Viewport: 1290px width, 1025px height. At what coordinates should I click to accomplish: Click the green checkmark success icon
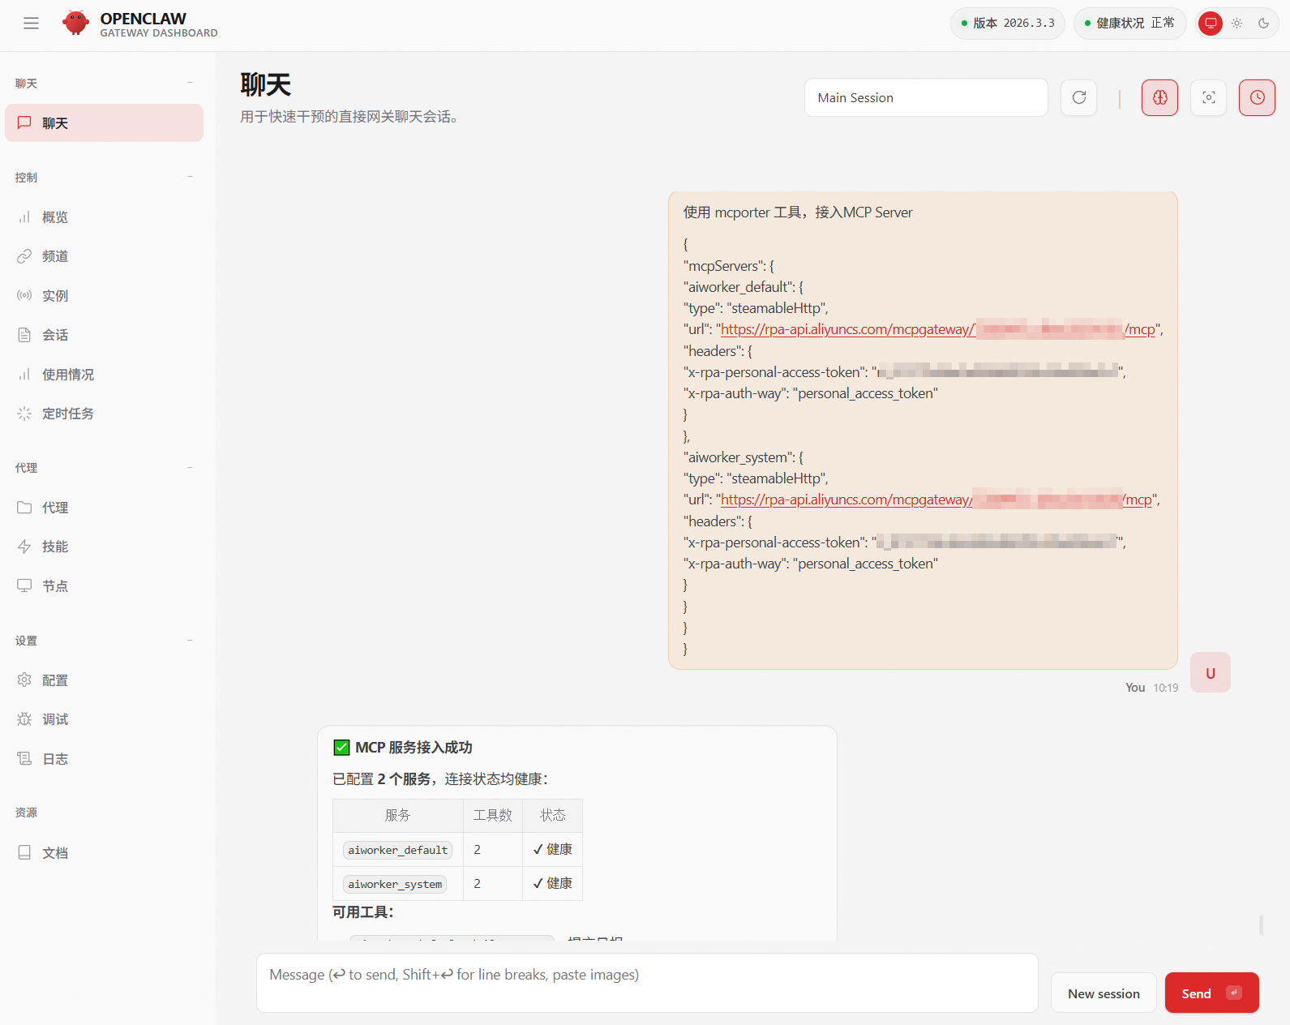(341, 748)
